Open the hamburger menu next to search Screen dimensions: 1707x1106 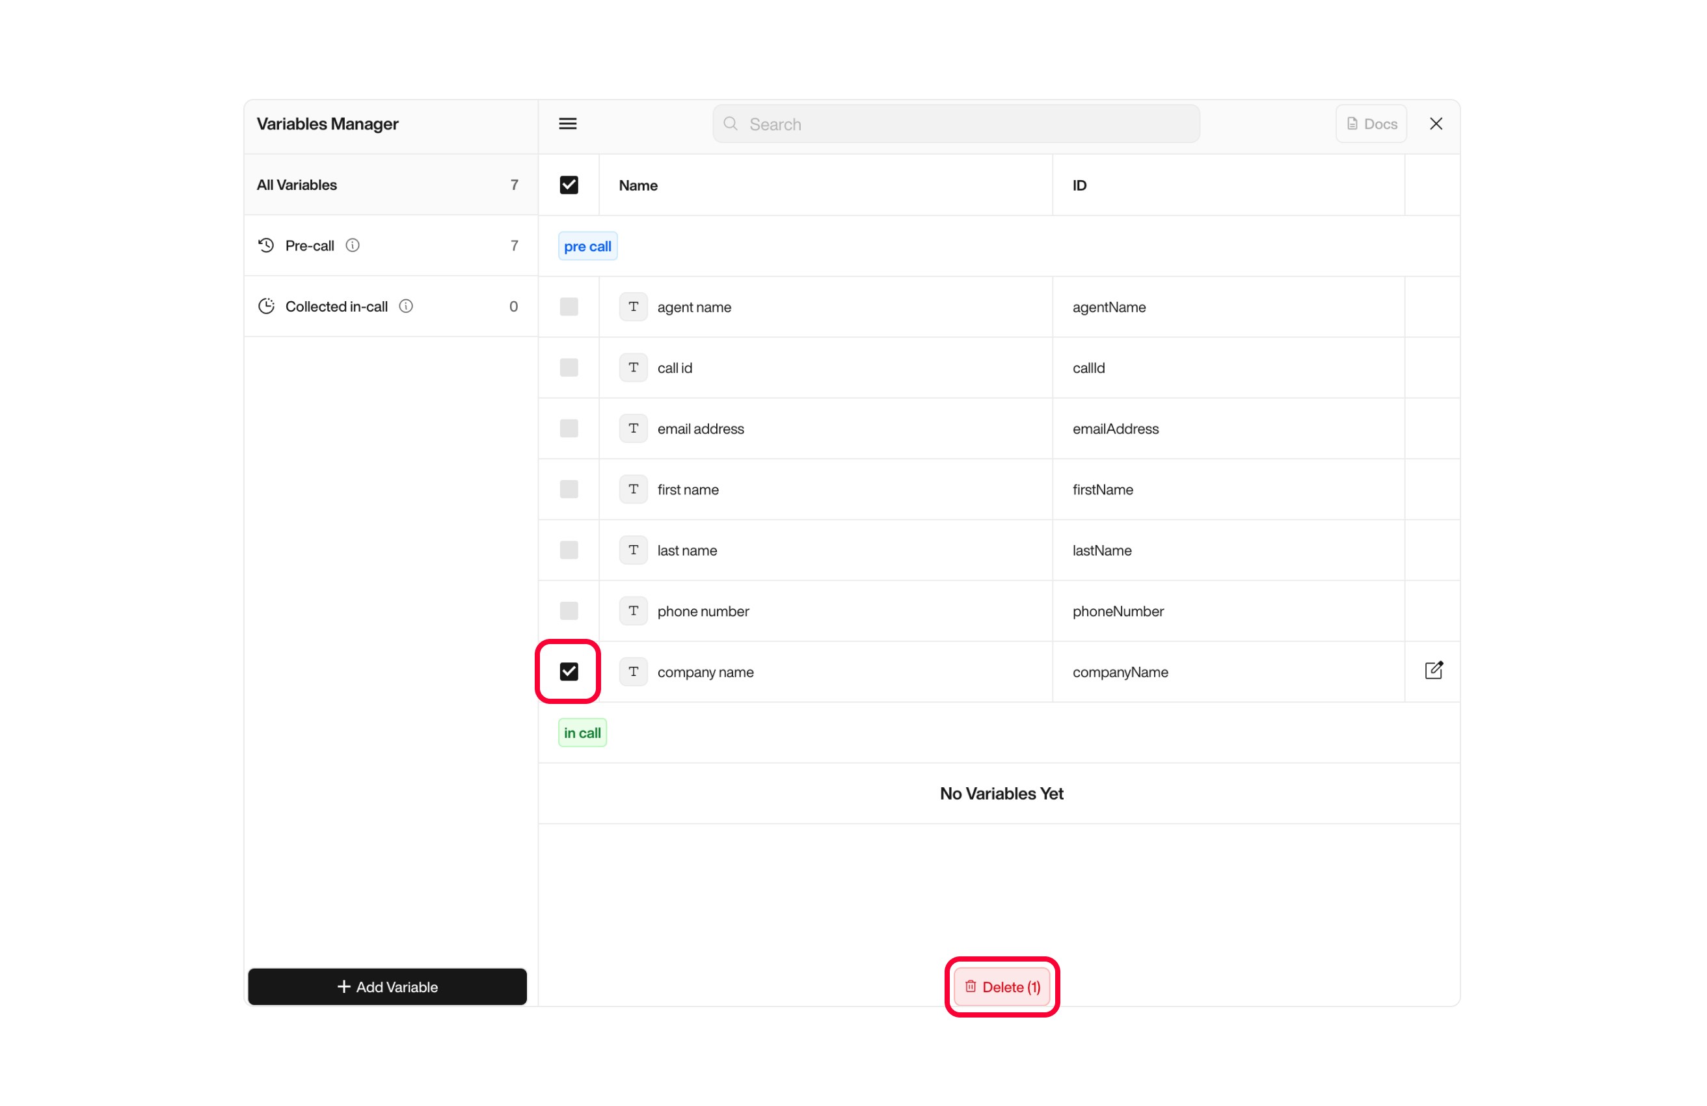567,124
